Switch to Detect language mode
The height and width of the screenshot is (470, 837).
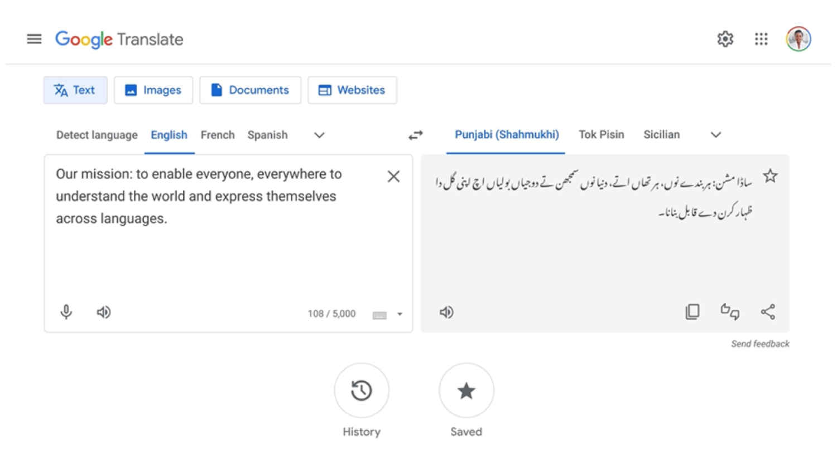click(x=96, y=135)
